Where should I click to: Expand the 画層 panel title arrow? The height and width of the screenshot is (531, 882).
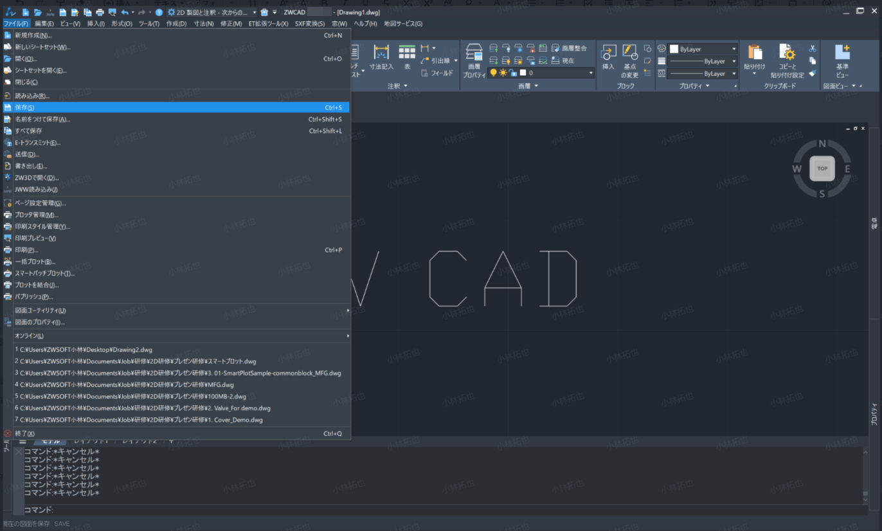click(x=536, y=85)
